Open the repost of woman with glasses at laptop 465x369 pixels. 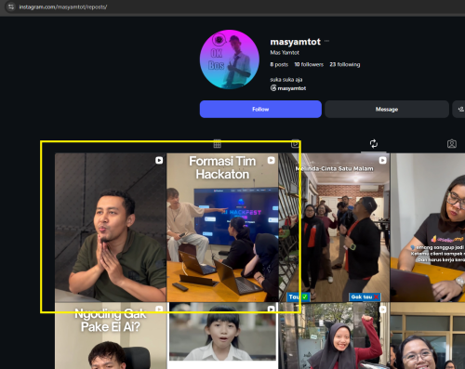428,228
